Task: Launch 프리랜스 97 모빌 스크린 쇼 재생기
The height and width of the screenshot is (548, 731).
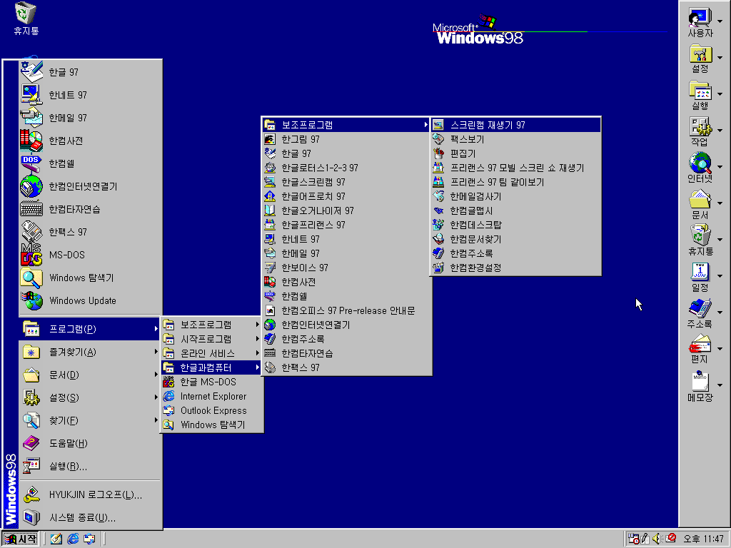Action: pyautogui.click(x=515, y=168)
